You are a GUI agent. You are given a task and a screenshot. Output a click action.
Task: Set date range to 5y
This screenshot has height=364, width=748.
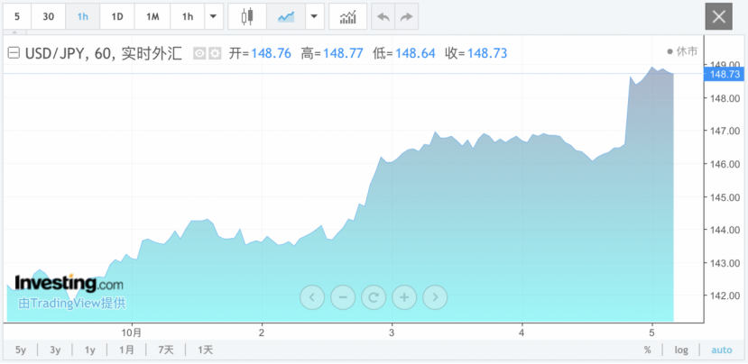point(21,350)
